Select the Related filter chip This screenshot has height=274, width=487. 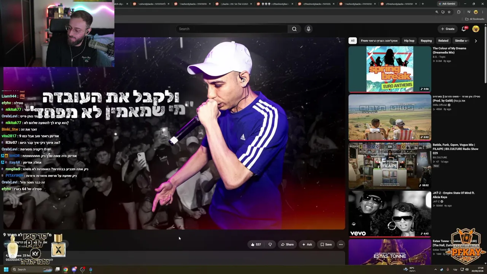pos(443,41)
